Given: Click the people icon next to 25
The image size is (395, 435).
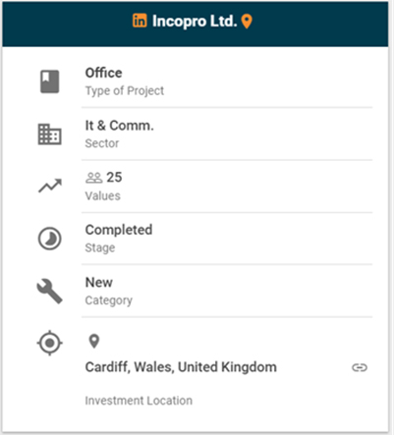Looking at the screenshot, I should click(94, 178).
